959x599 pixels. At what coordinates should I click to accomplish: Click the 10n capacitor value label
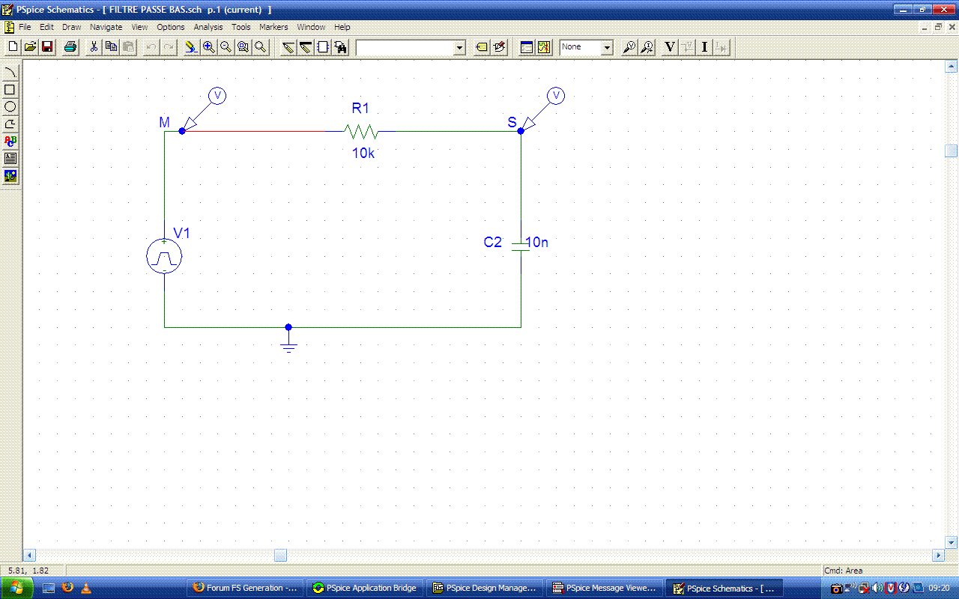click(537, 242)
